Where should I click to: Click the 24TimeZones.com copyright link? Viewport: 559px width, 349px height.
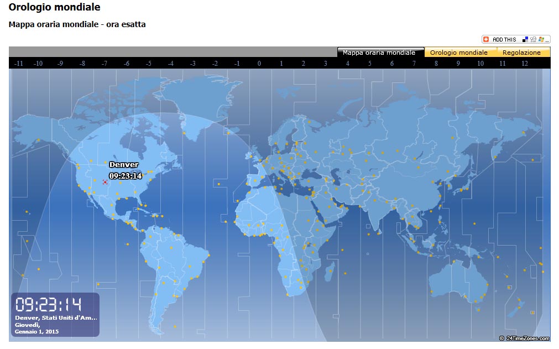[x=524, y=338]
